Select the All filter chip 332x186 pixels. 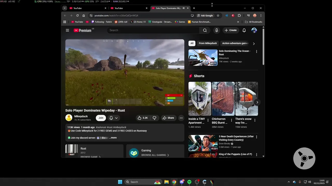[x=192, y=43]
